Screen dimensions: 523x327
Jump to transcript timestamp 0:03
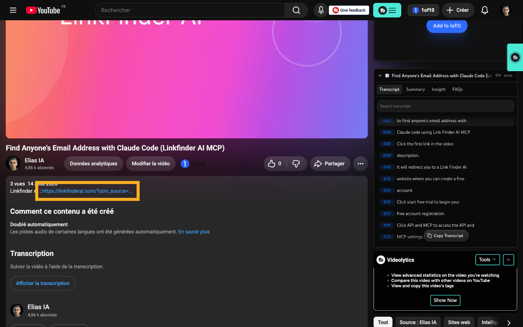tap(387, 132)
